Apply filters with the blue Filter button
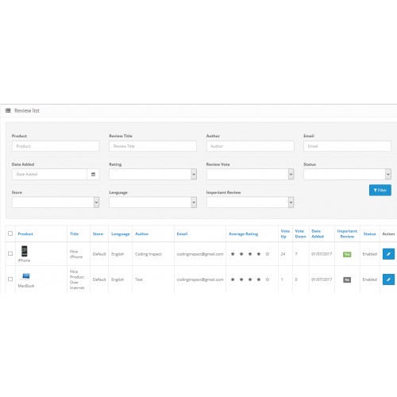 tap(380, 190)
